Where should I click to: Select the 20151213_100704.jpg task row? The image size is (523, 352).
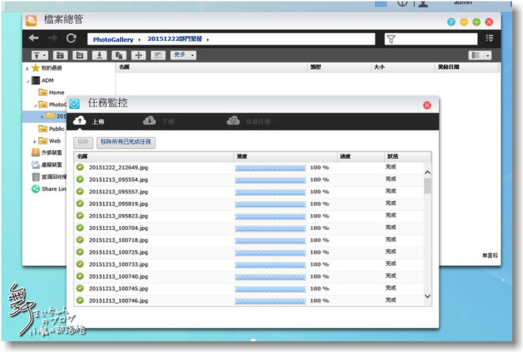pos(119,228)
